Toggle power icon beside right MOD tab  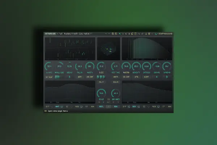(158, 107)
